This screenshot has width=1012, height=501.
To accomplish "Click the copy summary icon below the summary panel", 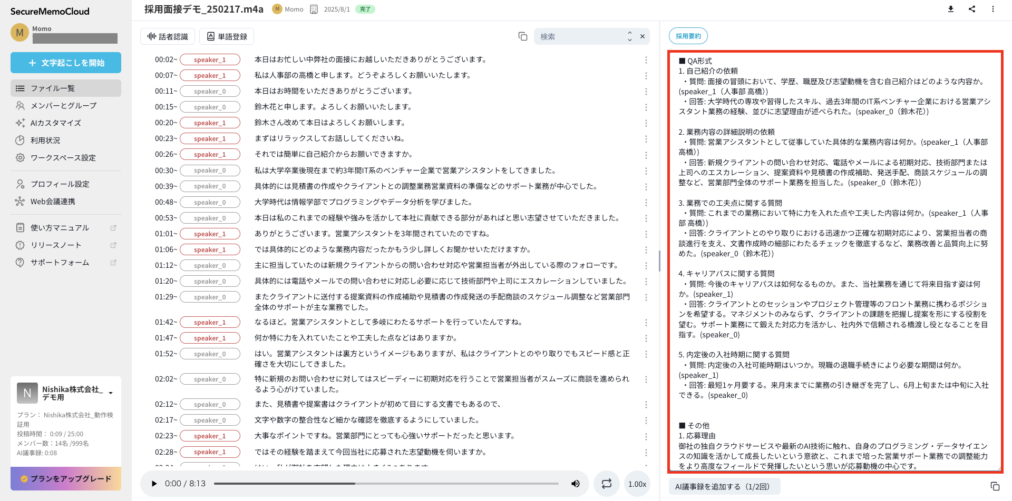I will click(995, 487).
